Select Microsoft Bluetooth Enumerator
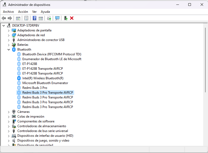 (x=45, y=83)
